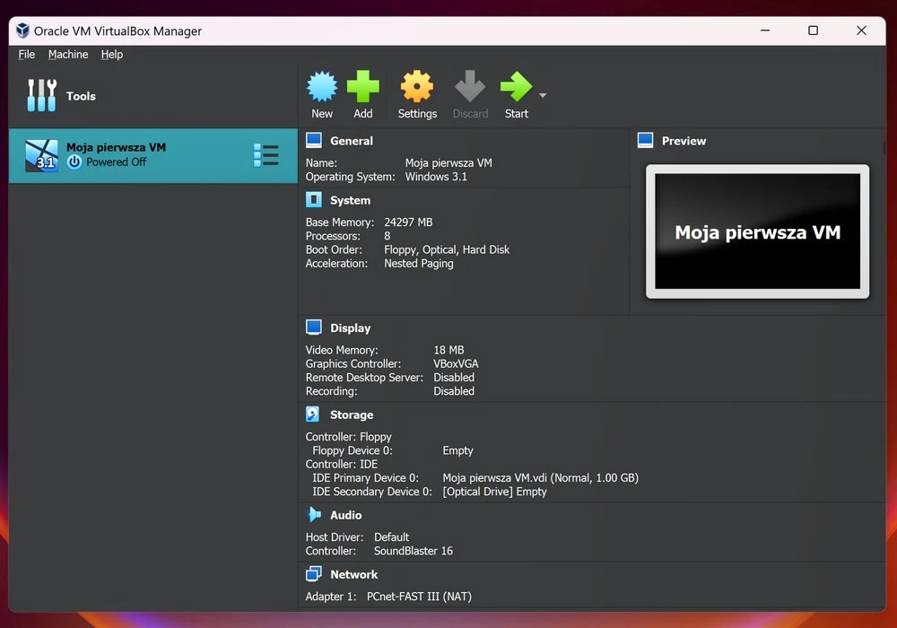
Task: Select Moja pierwsza VM in the machine list
Action: click(153, 155)
